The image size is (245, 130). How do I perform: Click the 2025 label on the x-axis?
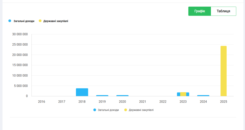pyautogui.click(x=223, y=101)
